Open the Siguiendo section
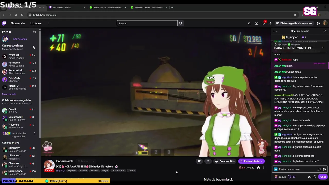 pyautogui.click(x=18, y=23)
